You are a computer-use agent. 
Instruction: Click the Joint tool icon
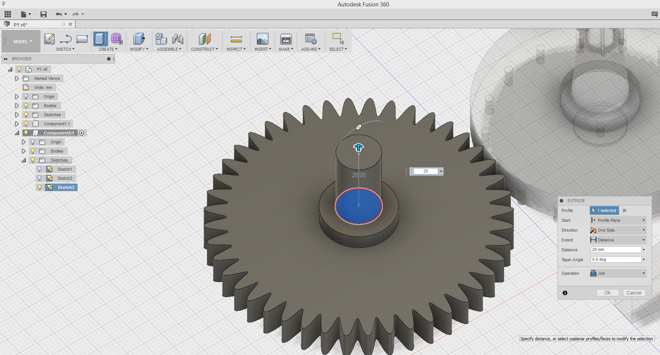tap(177, 39)
